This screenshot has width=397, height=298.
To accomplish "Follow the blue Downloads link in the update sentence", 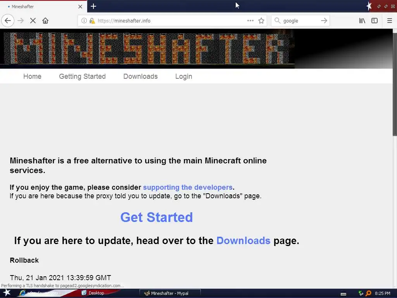I will pyautogui.click(x=243, y=241).
